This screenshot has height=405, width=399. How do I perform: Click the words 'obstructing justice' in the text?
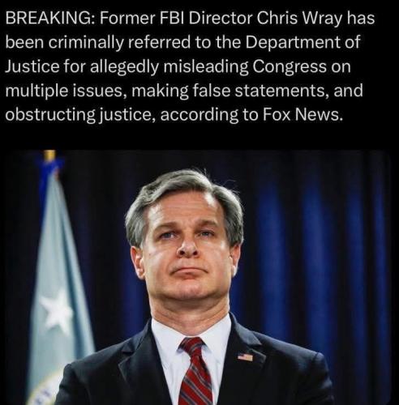pos(80,115)
